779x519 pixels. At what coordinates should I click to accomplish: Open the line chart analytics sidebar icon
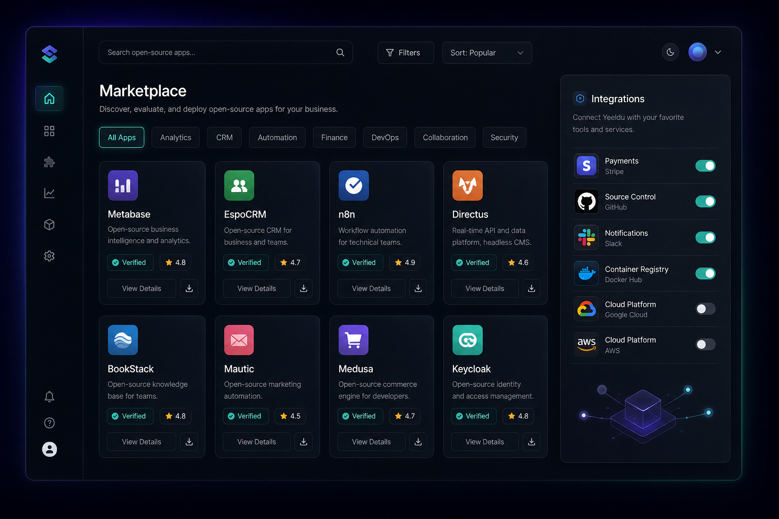point(49,193)
